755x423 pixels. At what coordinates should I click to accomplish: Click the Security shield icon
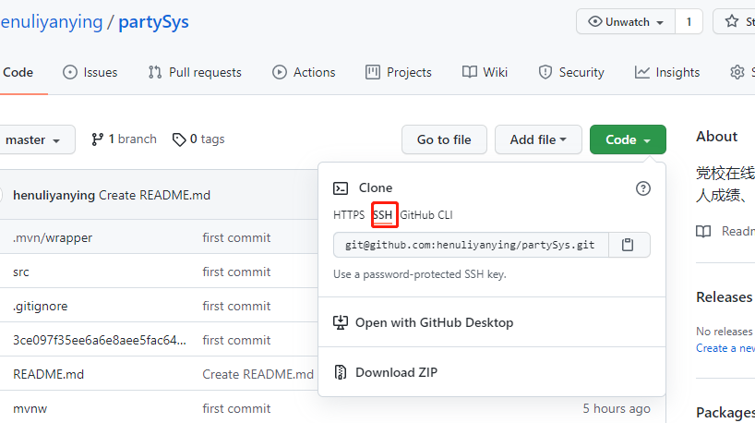(545, 72)
